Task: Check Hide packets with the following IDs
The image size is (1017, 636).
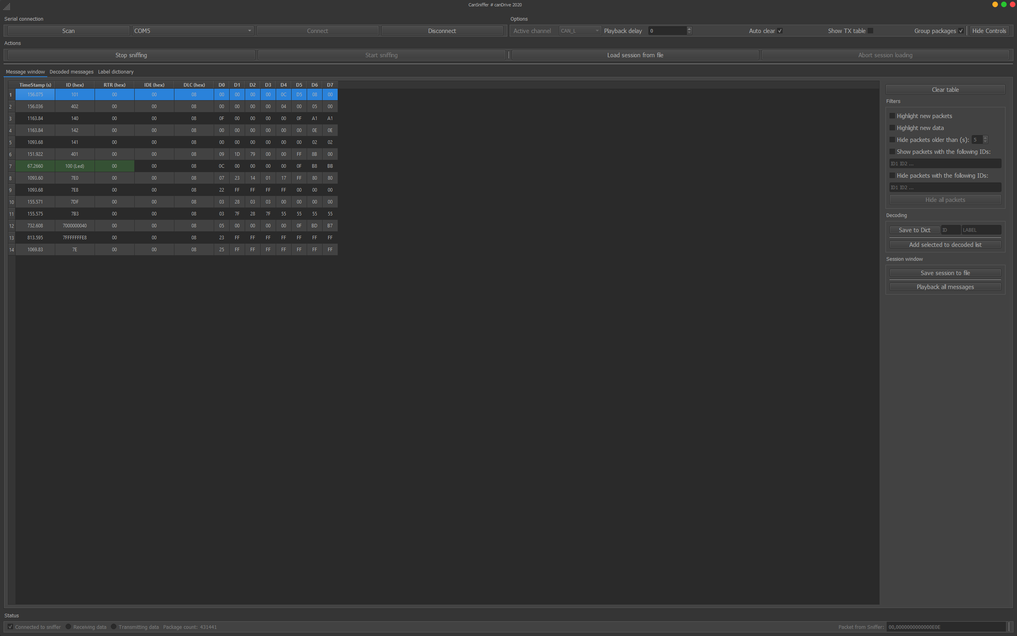Action: coord(892,175)
